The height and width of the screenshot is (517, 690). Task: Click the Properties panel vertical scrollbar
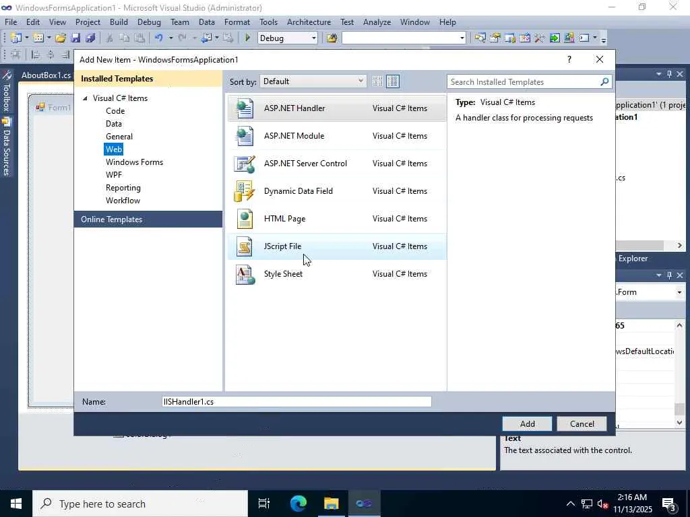[679, 374]
